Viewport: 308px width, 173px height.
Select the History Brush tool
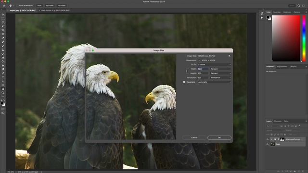(x=3, y=54)
